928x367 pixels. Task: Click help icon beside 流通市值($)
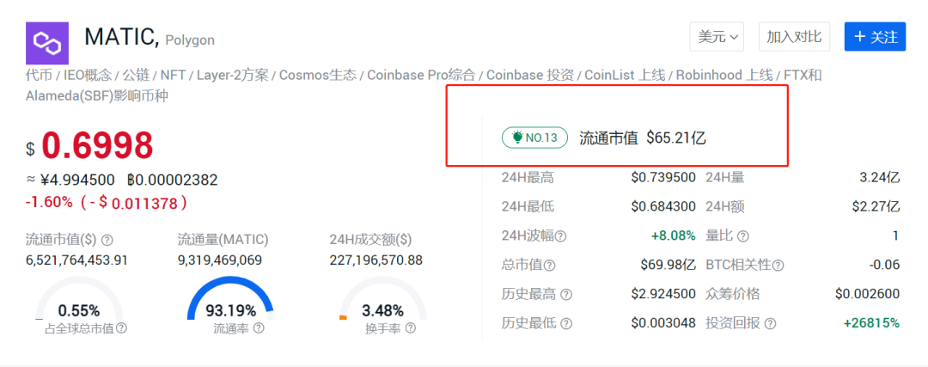pos(107,240)
